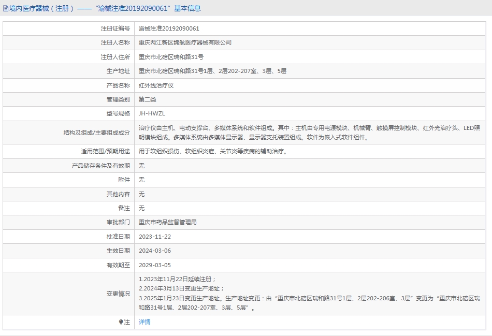This screenshot has height=336, width=492.
Task: Click the 适用范围/预期用途 label
Action: click(x=106, y=152)
